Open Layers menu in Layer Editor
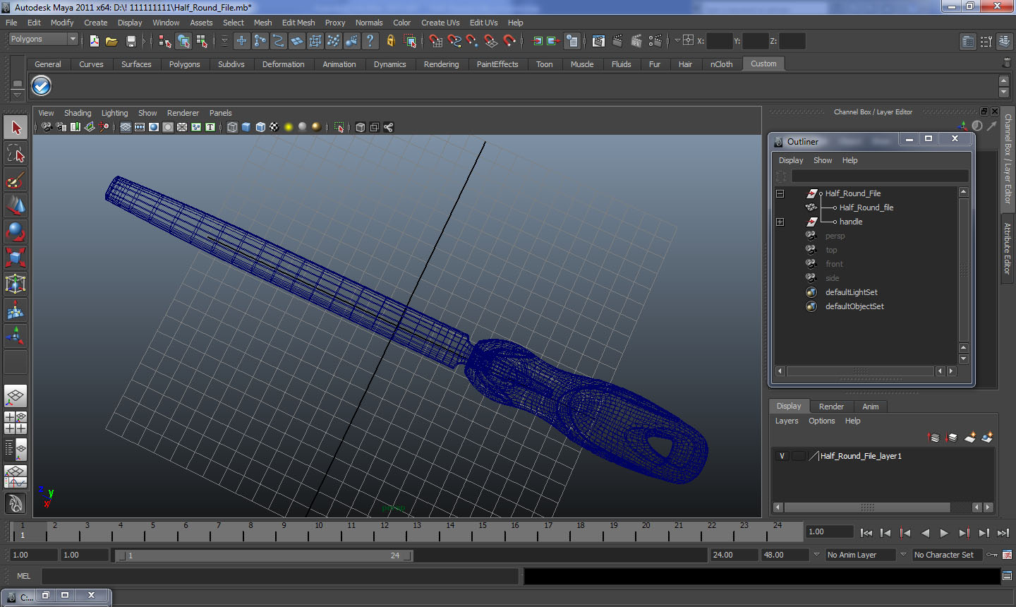 coord(787,421)
